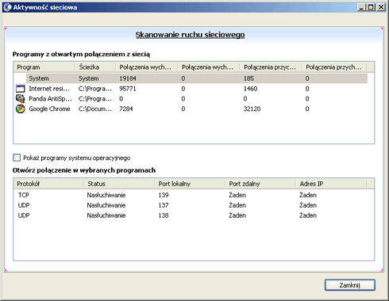
Task: Minimize the Aktywność sieciowa window
Action: [362, 7]
